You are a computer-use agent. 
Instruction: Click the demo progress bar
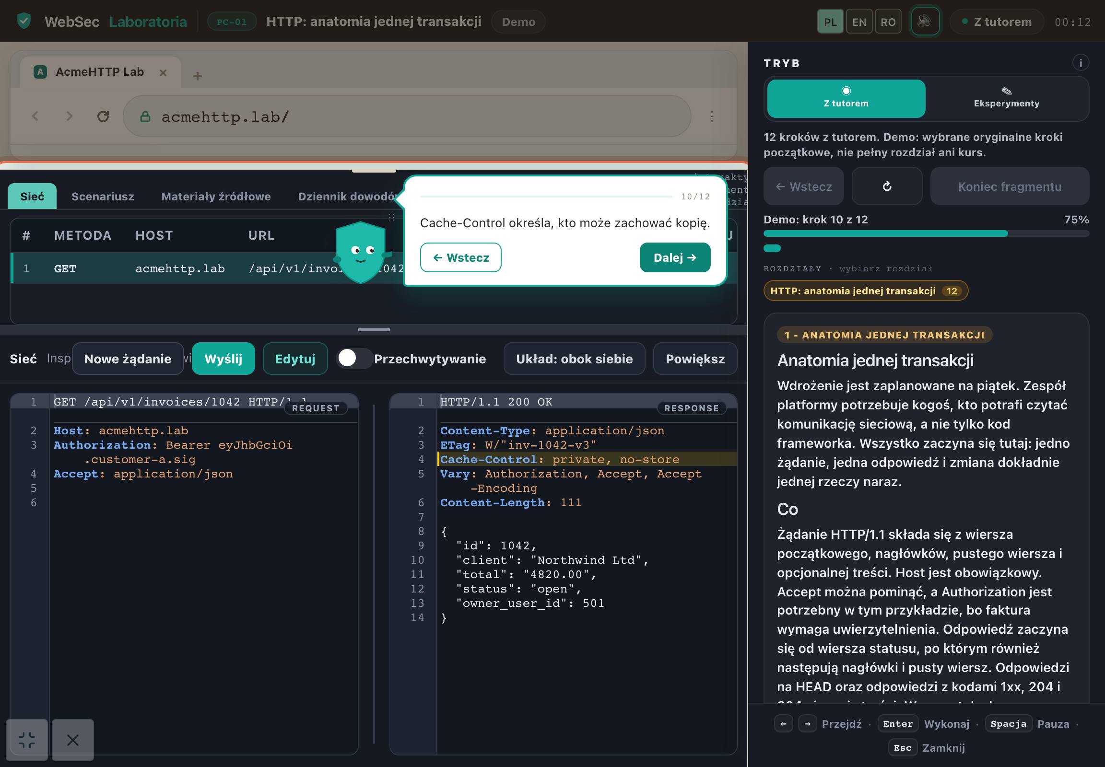tap(925, 233)
